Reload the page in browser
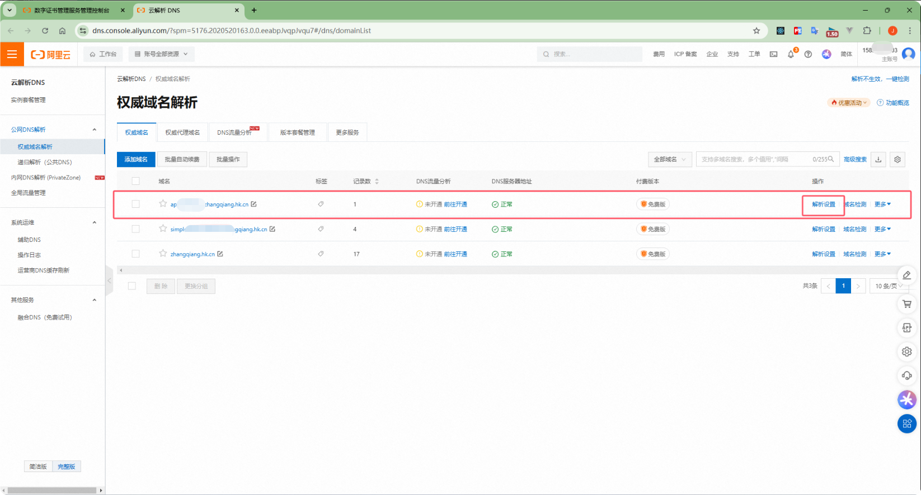This screenshot has width=921, height=495. [x=45, y=31]
